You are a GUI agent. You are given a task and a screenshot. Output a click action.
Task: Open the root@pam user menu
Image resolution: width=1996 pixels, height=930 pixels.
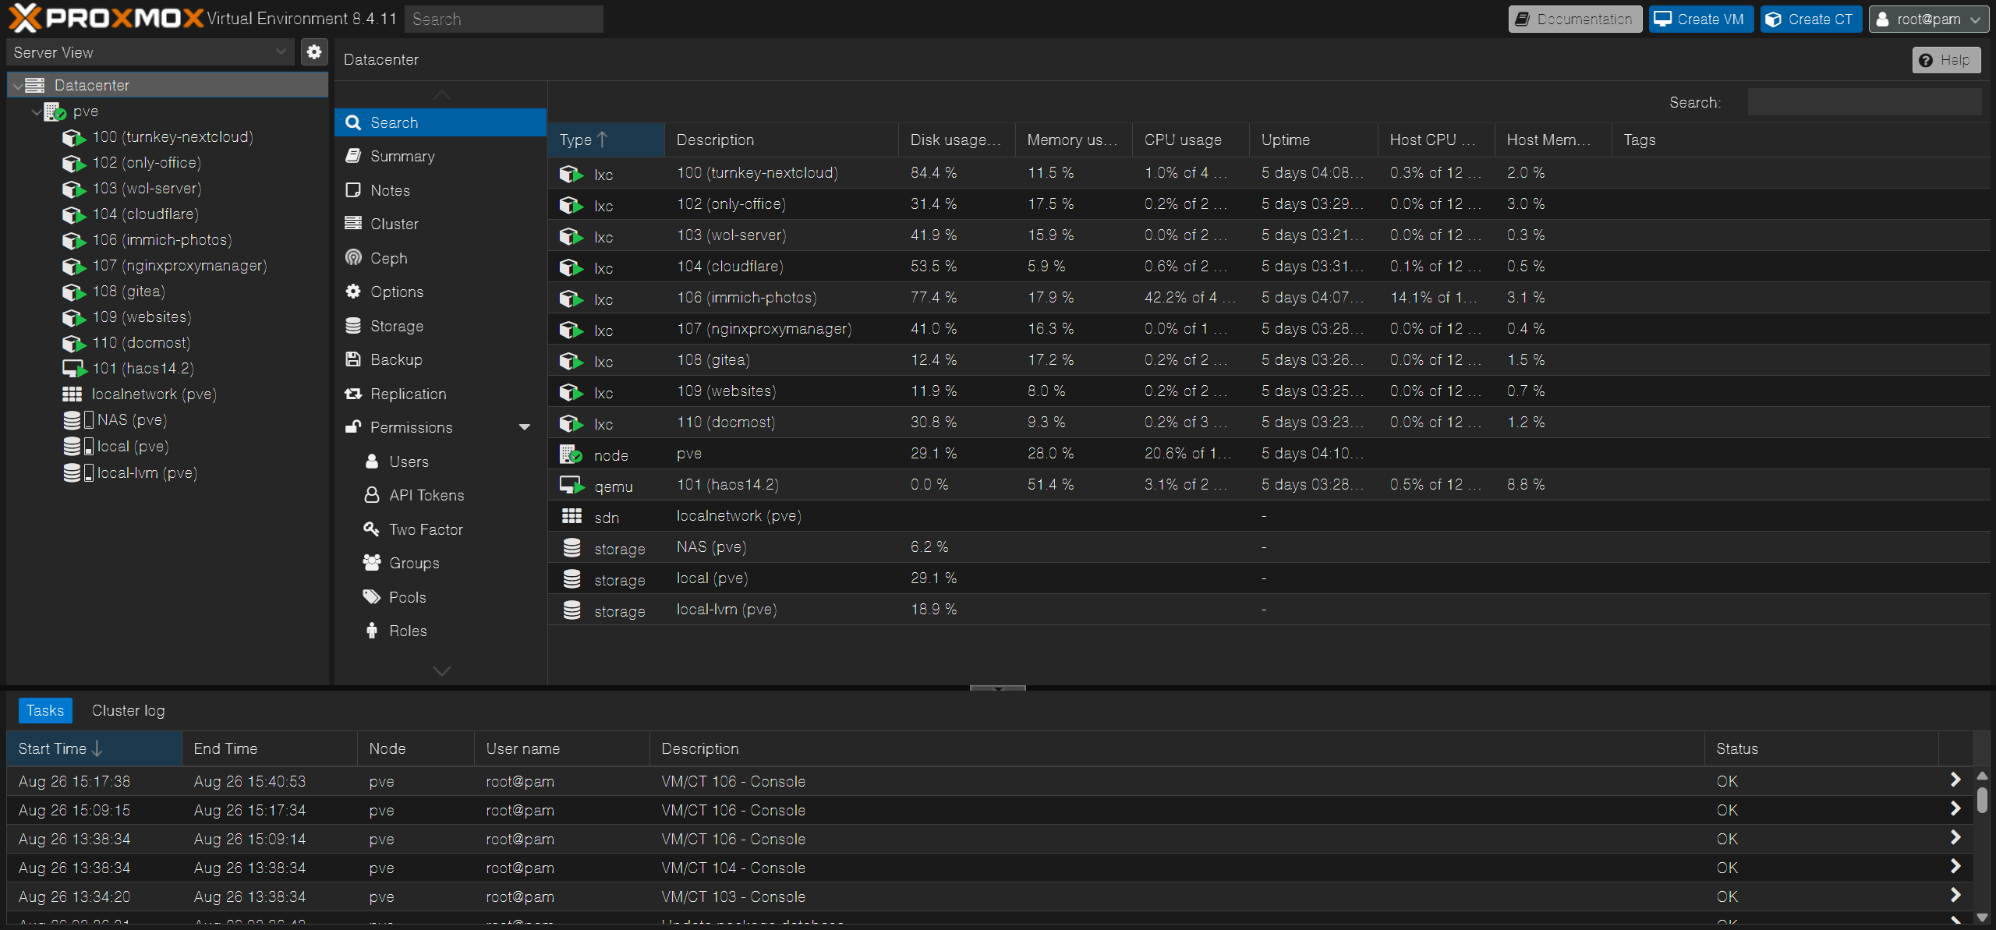pos(1928,19)
